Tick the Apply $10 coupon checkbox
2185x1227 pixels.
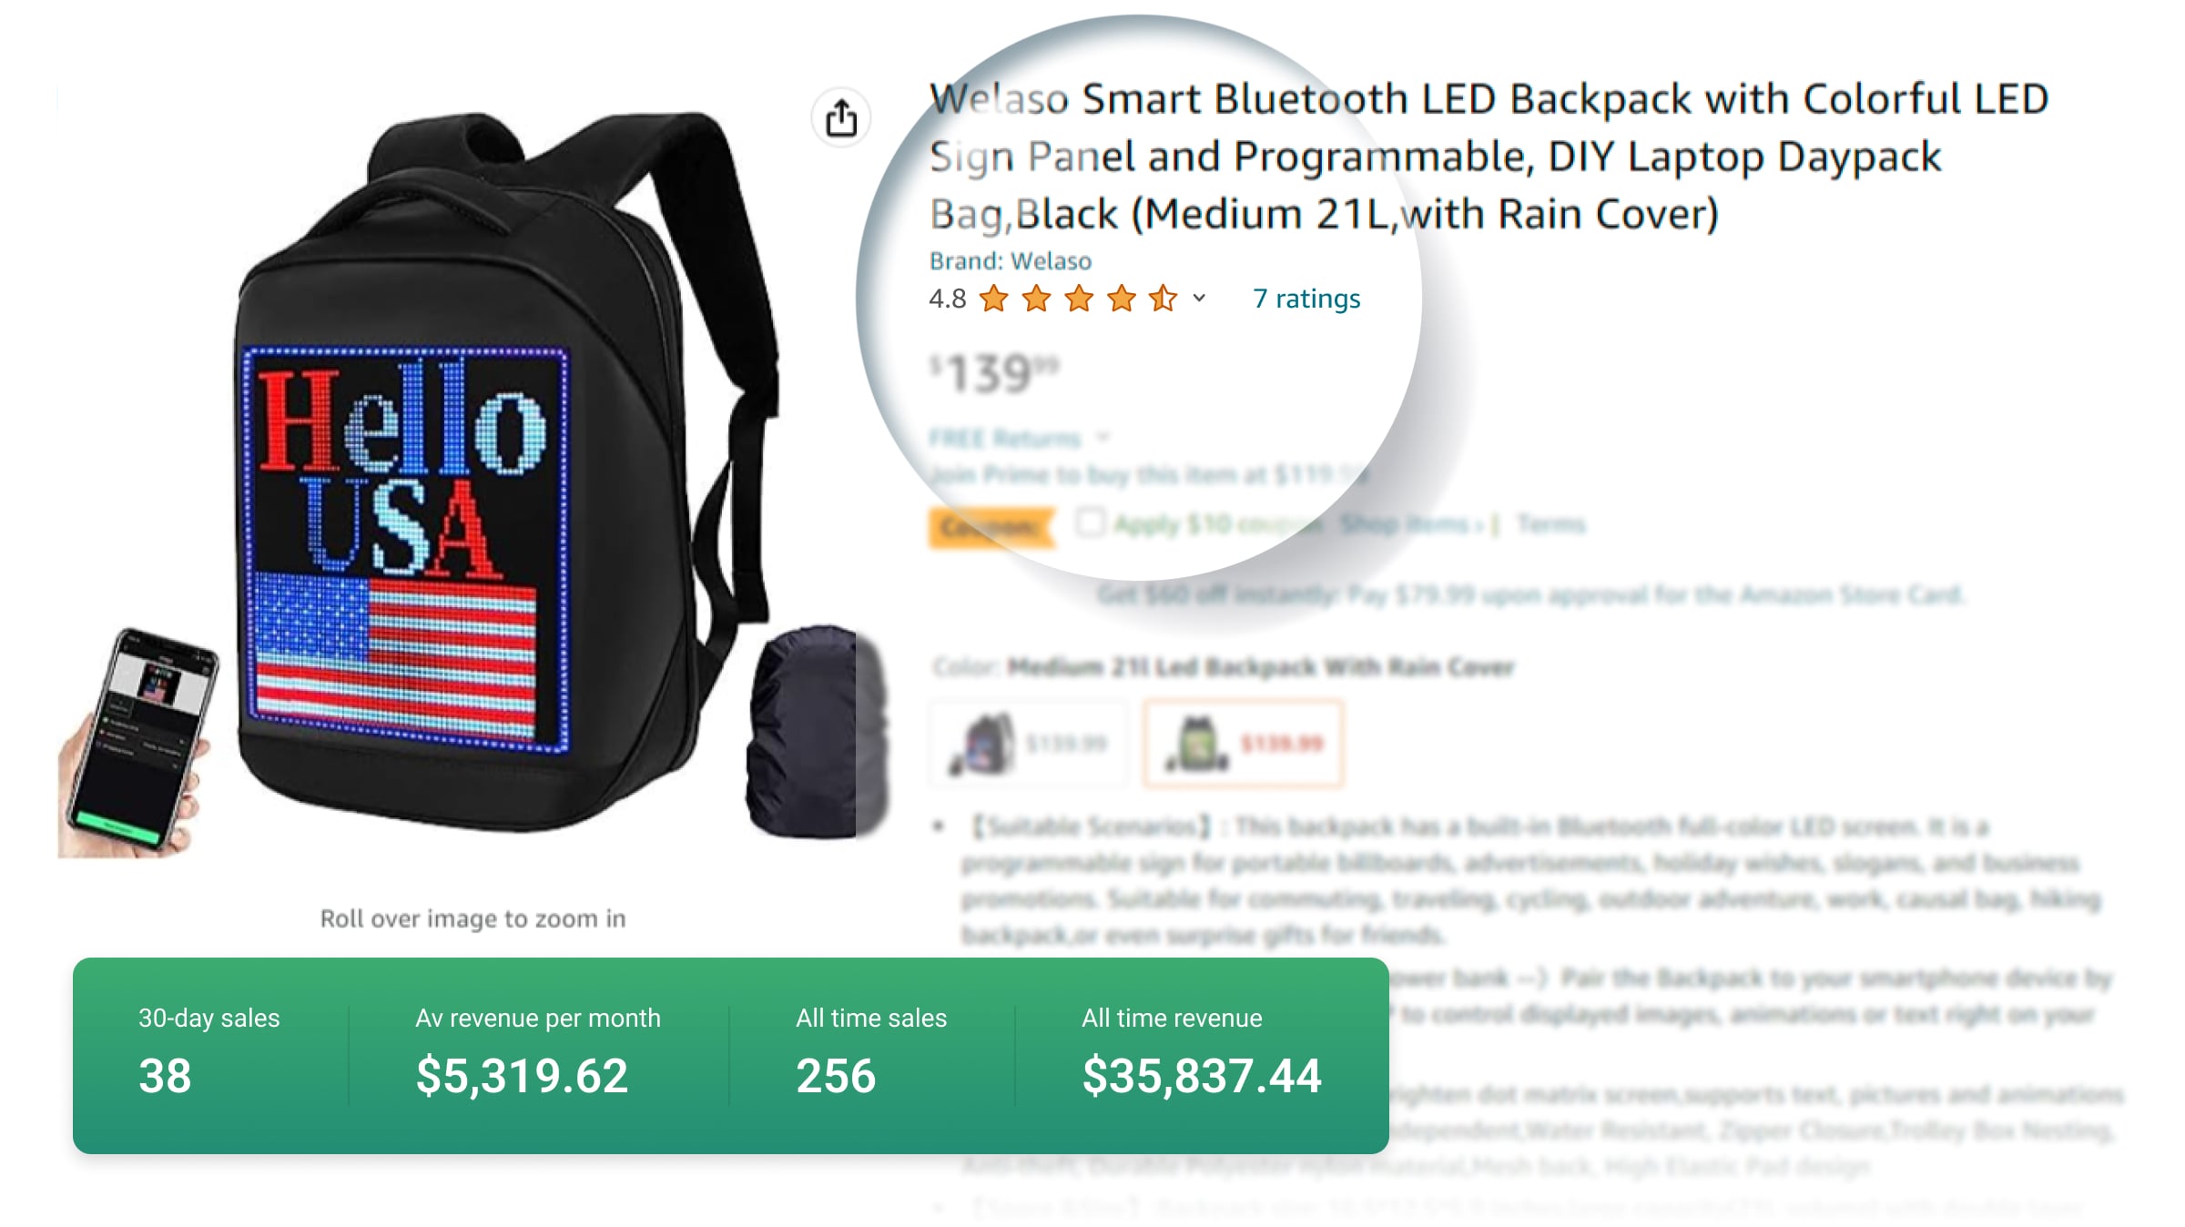tap(1089, 523)
